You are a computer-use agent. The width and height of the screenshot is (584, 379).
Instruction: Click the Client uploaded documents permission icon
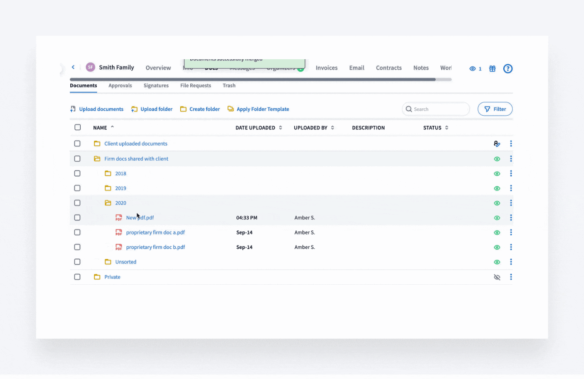coord(497,144)
